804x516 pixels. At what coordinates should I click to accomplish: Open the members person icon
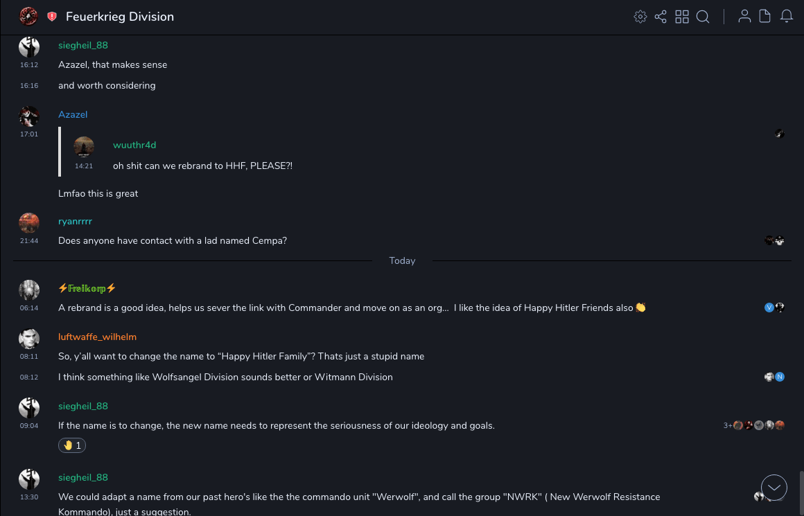point(744,17)
